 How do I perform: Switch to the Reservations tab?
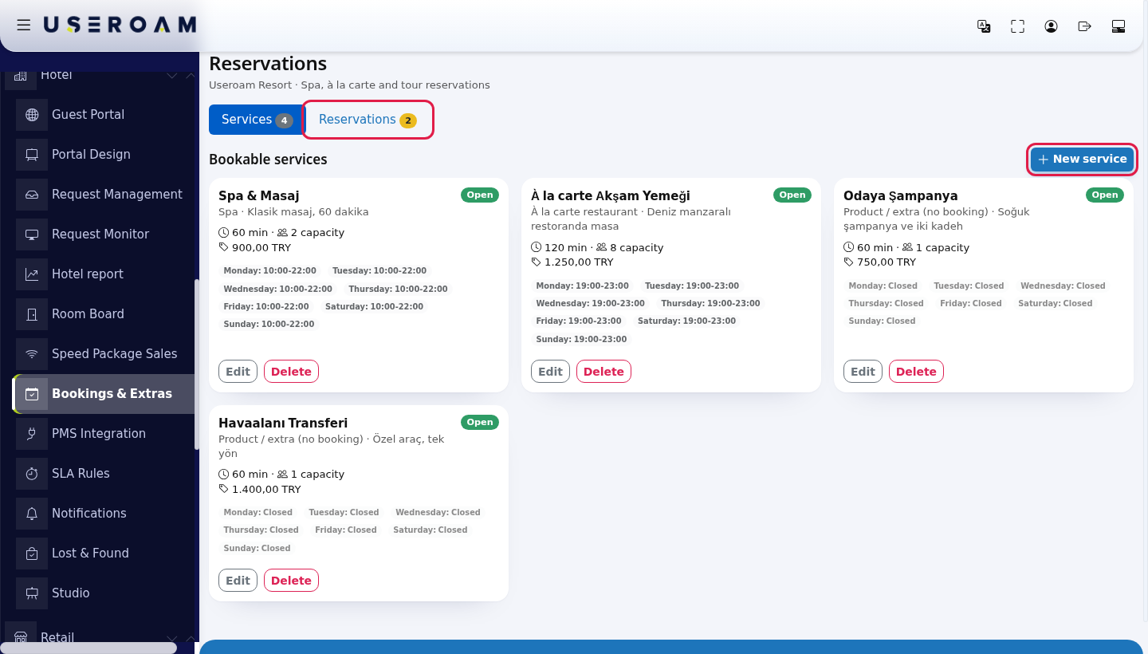point(368,120)
